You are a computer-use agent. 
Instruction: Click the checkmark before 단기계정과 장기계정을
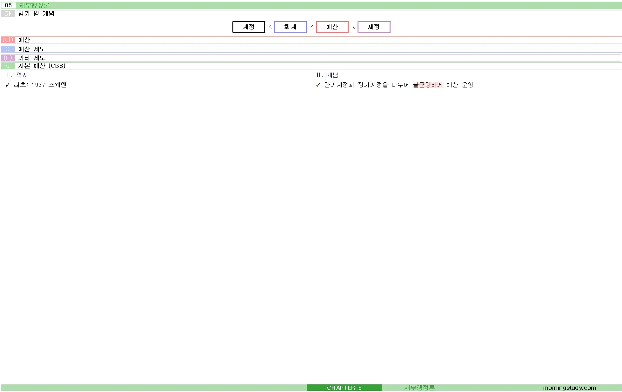318,85
